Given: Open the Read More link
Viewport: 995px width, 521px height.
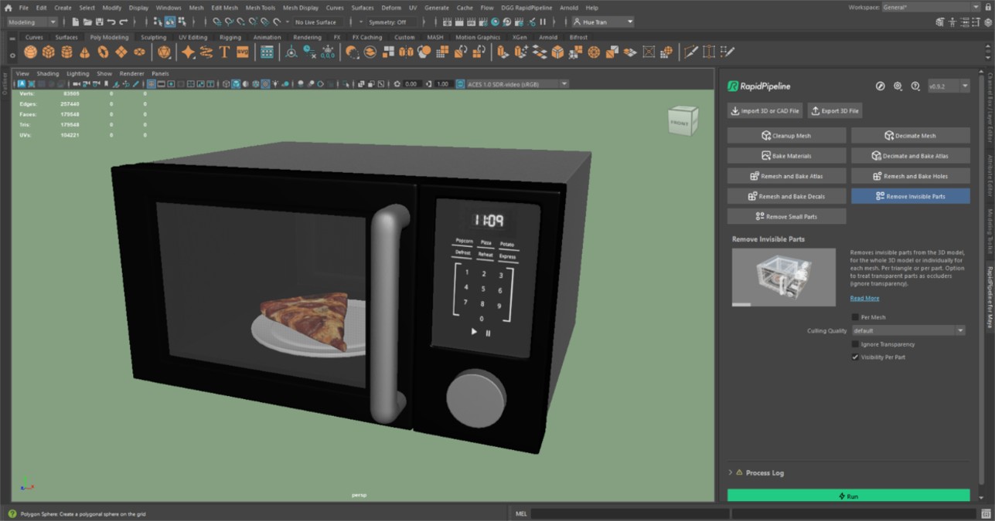Looking at the screenshot, I should (864, 299).
